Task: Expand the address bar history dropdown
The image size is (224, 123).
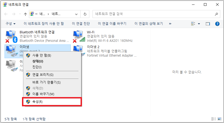Action: tap(77, 14)
